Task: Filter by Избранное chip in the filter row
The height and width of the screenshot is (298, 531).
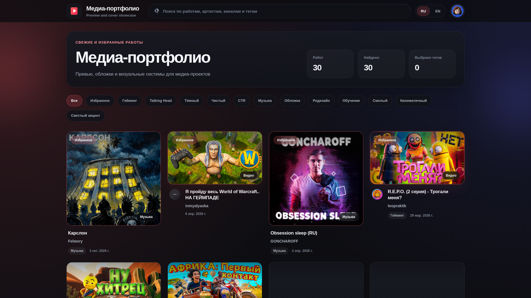Action: click(100, 101)
